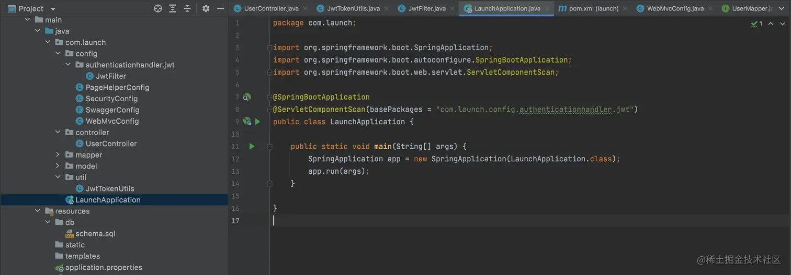Click the Spring gutter icon on line 9

pos(247,122)
